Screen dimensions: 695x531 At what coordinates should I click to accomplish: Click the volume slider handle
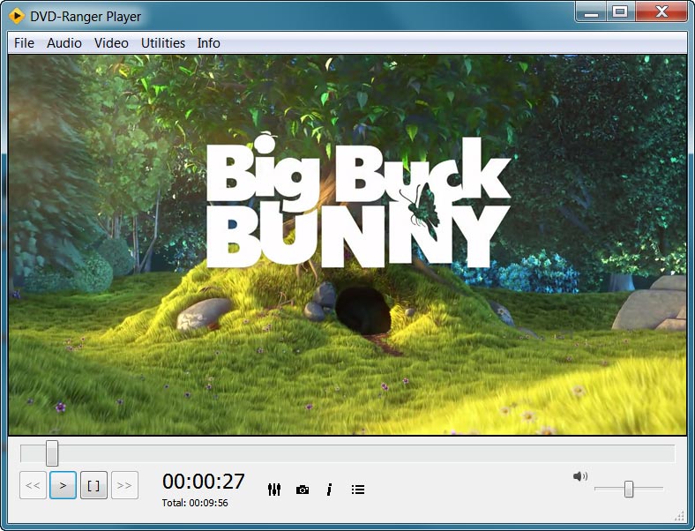pos(629,489)
